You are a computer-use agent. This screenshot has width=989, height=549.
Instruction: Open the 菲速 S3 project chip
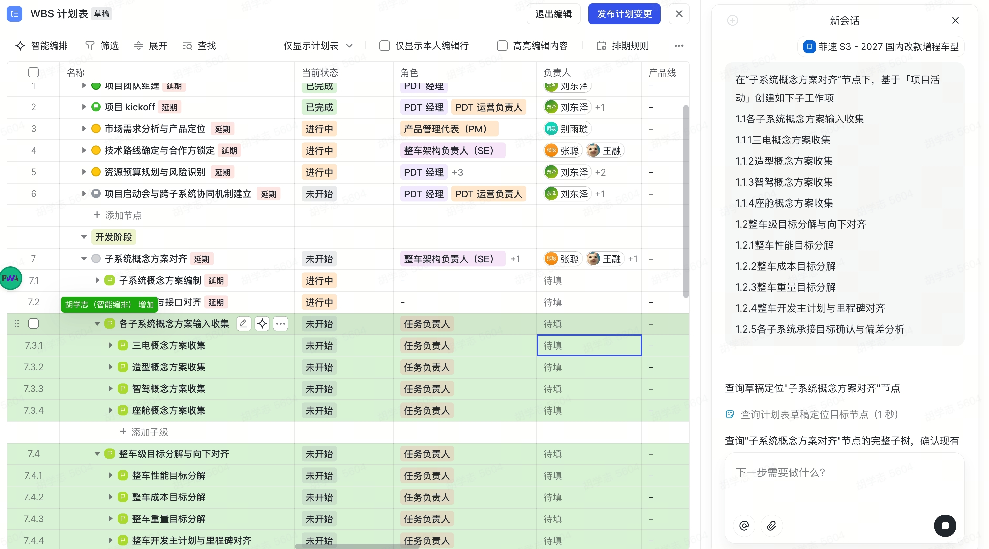(881, 46)
